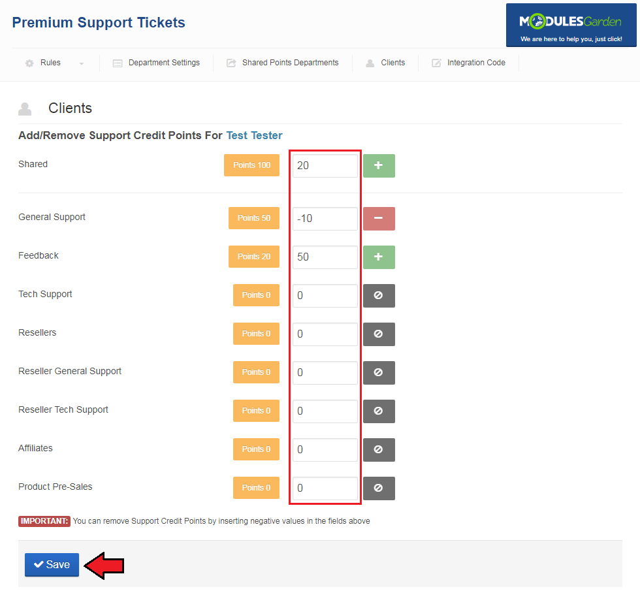Focus the Product Pre-Sales points input
The width and height of the screenshot is (640, 591).
pyautogui.click(x=325, y=488)
